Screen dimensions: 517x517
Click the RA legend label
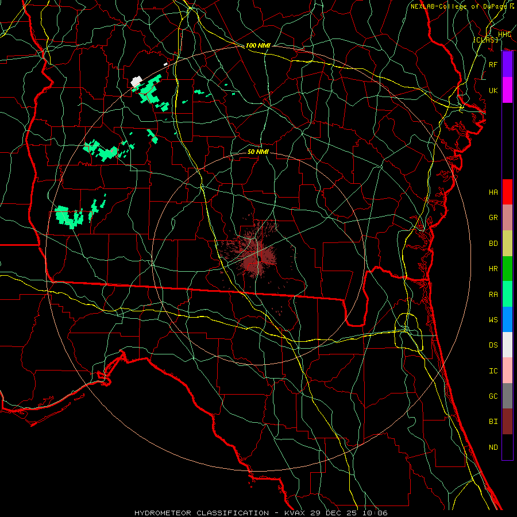coord(493,295)
